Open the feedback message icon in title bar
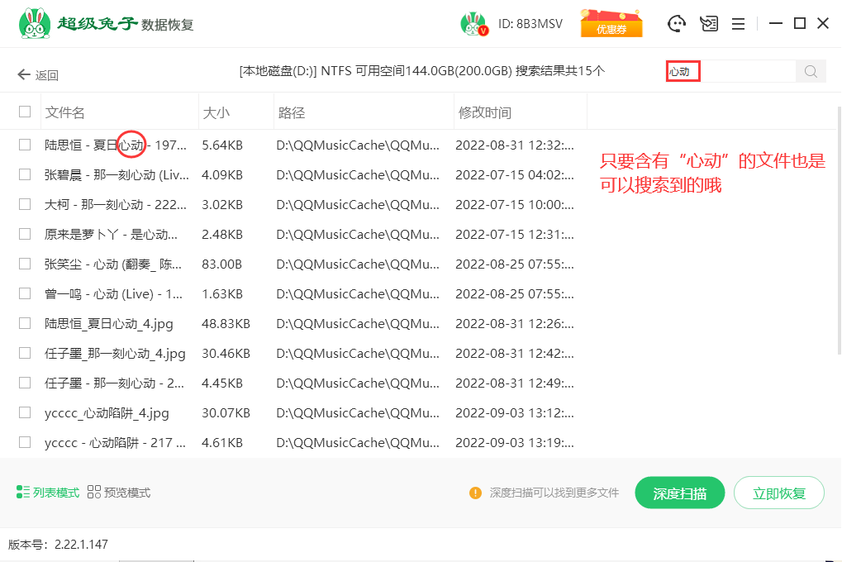 [x=708, y=24]
